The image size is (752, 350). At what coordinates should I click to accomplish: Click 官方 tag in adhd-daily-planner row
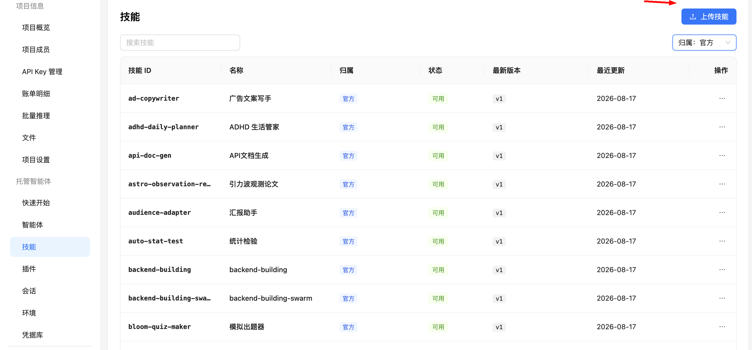pyautogui.click(x=348, y=127)
